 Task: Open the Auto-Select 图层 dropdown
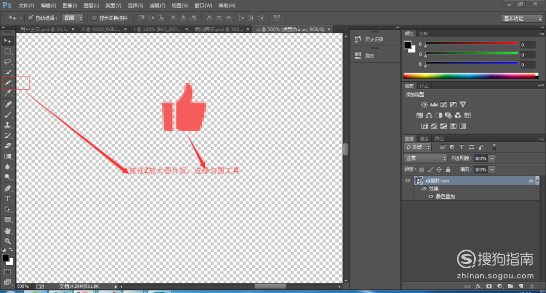coord(73,18)
